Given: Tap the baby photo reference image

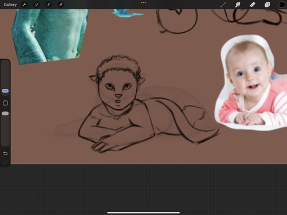Looking at the screenshot, I should pos(251,83).
